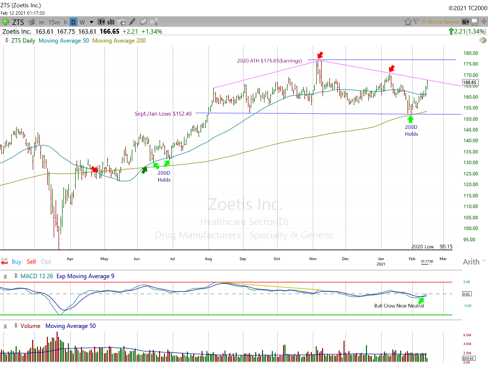Viewport: 488px width, 366px height.
Task: Click the 15-Minute Delayed data label
Action: [440, 22]
